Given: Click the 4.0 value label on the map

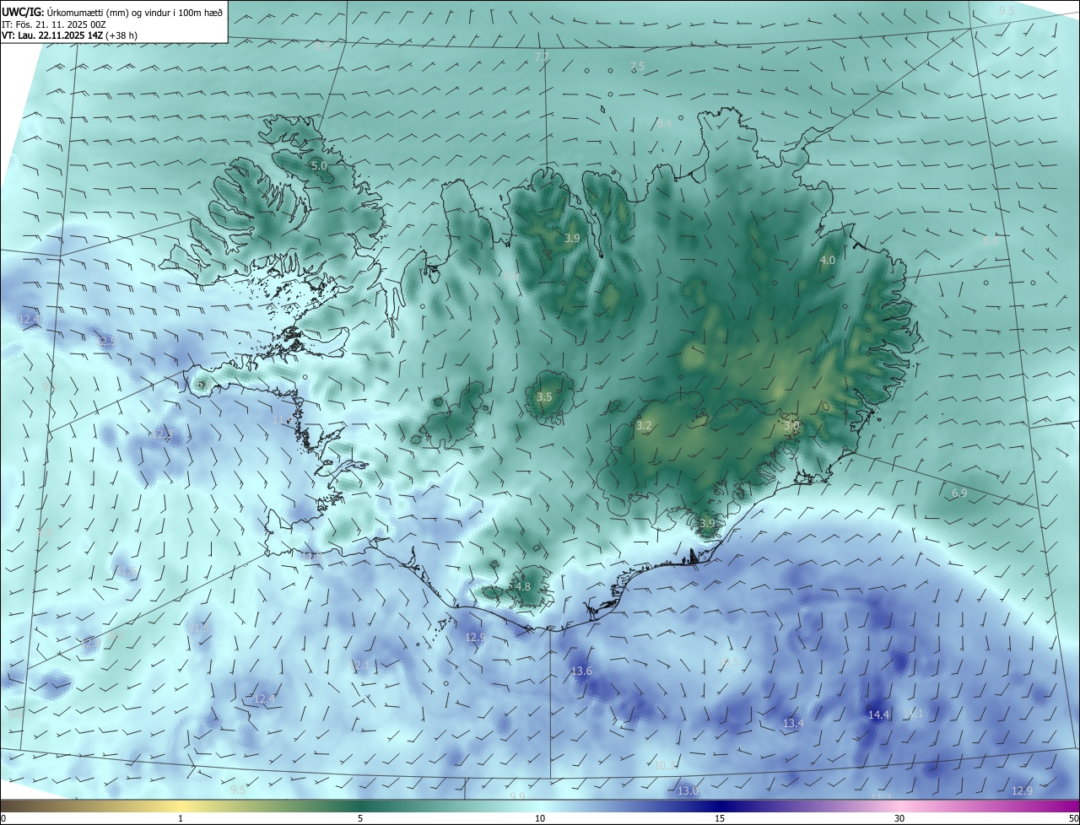Looking at the screenshot, I should pos(828,261).
